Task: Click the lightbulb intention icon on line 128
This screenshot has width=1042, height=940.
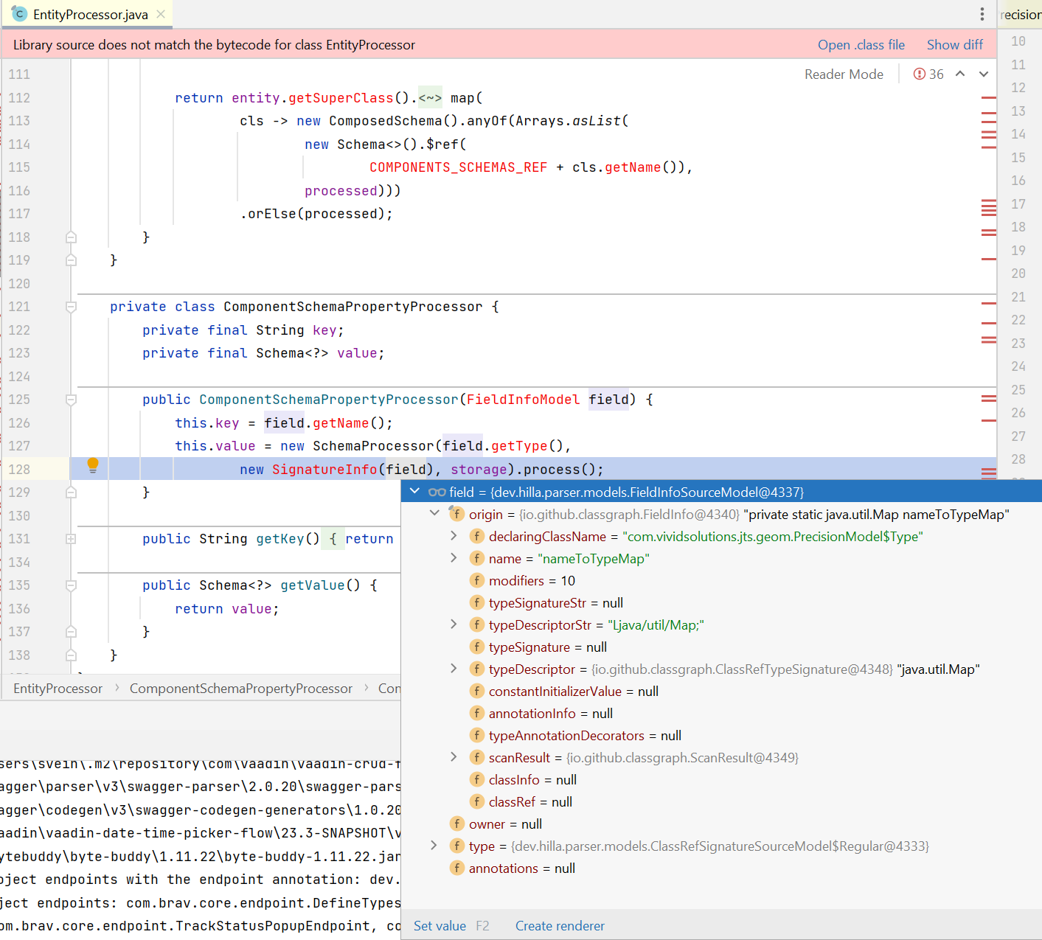Action: (92, 464)
